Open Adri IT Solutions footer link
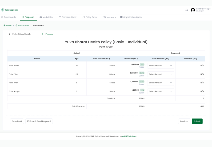Image resolution: width=212 pixels, height=147 pixels. (x=129, y=136)
